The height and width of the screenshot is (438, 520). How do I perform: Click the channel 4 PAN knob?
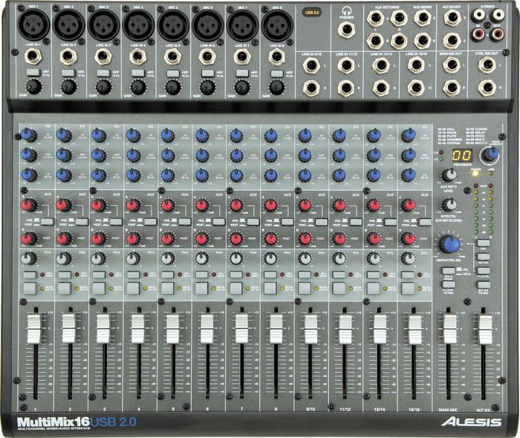pos(133,258)
